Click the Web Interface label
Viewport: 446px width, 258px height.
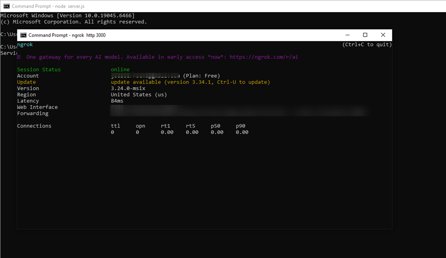(38, 107)
